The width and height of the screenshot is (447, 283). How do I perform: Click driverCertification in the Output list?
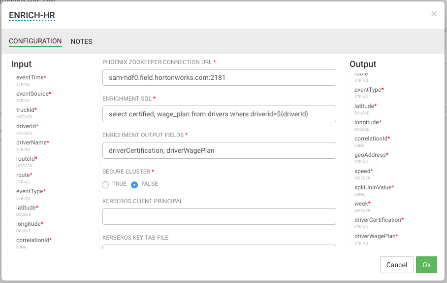[378, 220]
